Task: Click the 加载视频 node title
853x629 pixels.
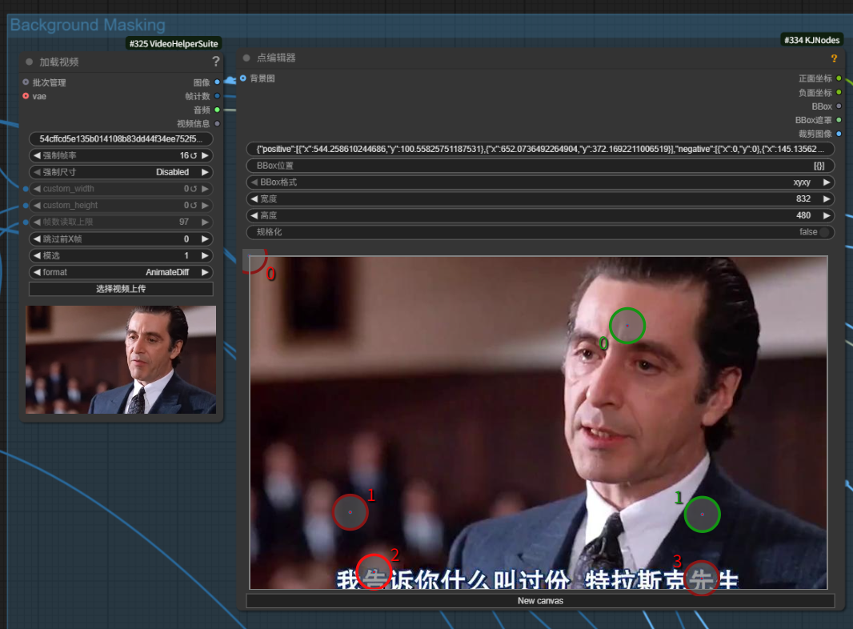Action: pyautogui.click(x=58, y=62)
